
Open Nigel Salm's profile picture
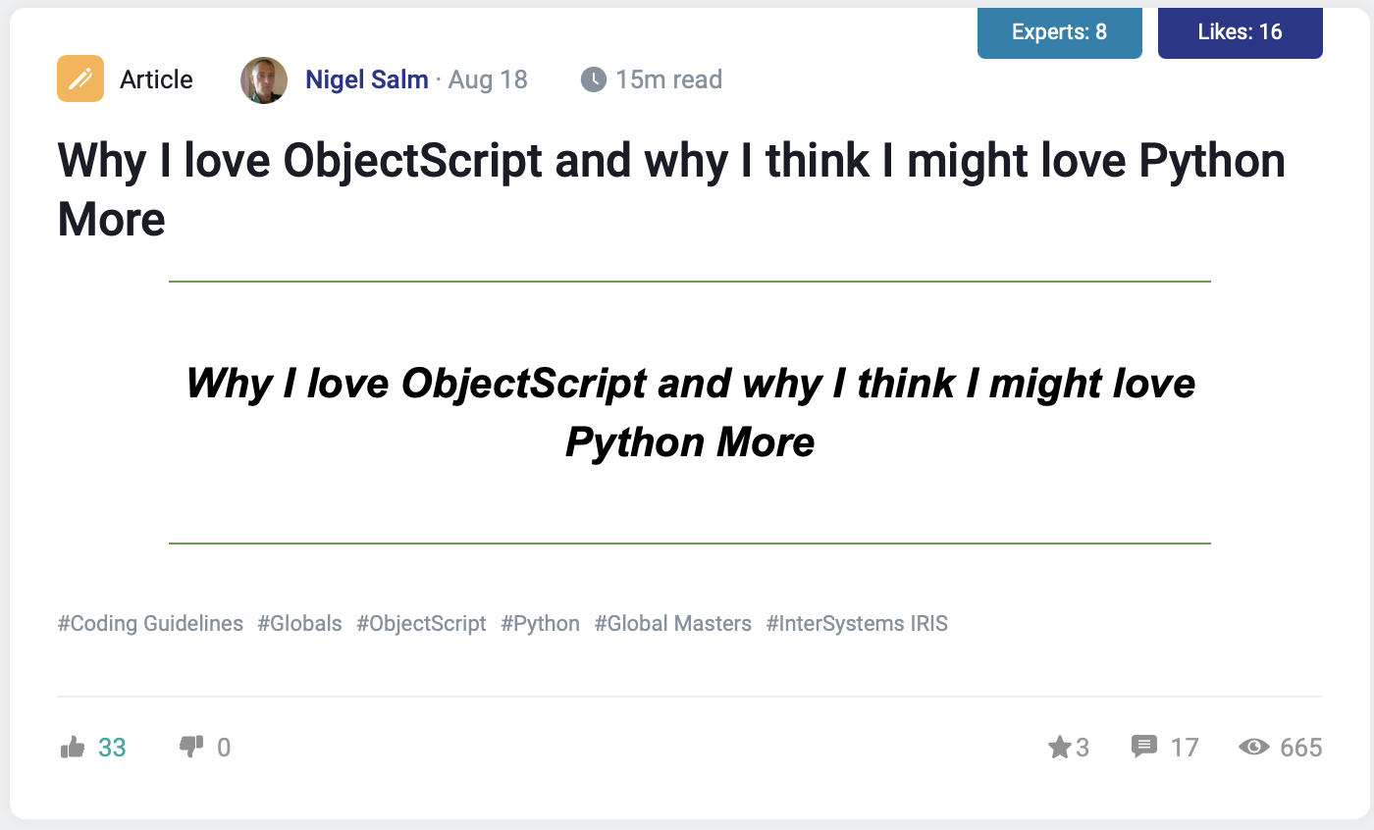(264, 79)
